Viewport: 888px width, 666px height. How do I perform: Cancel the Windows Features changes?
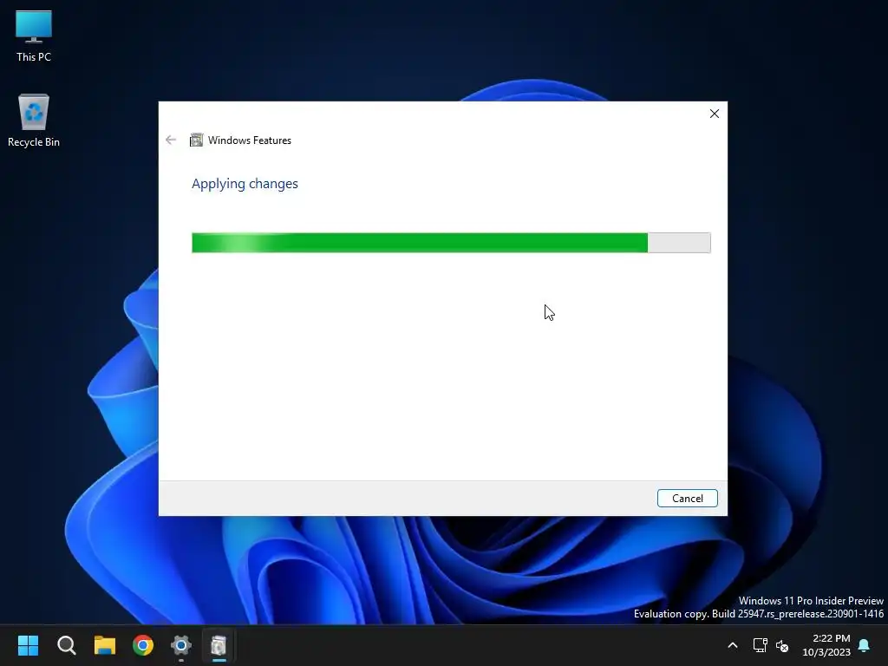[x=687, y=499]
